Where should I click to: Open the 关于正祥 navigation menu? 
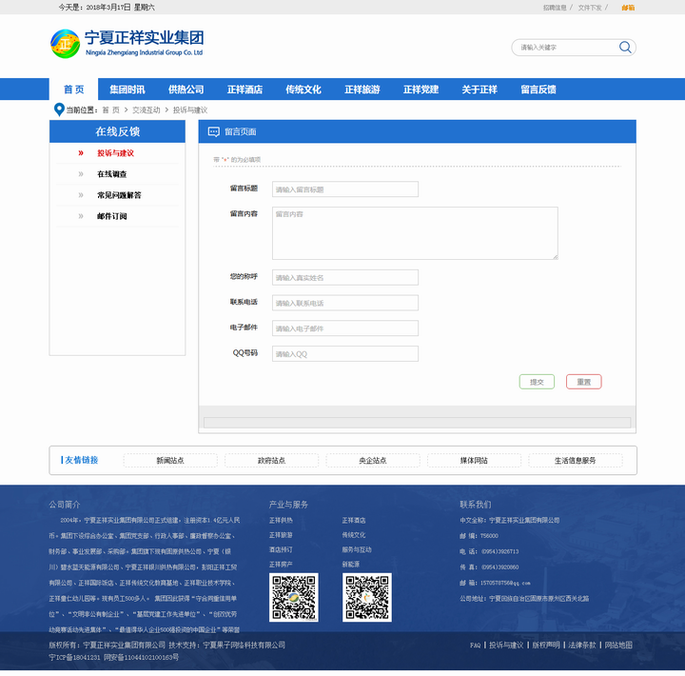[x=479, y=89]
